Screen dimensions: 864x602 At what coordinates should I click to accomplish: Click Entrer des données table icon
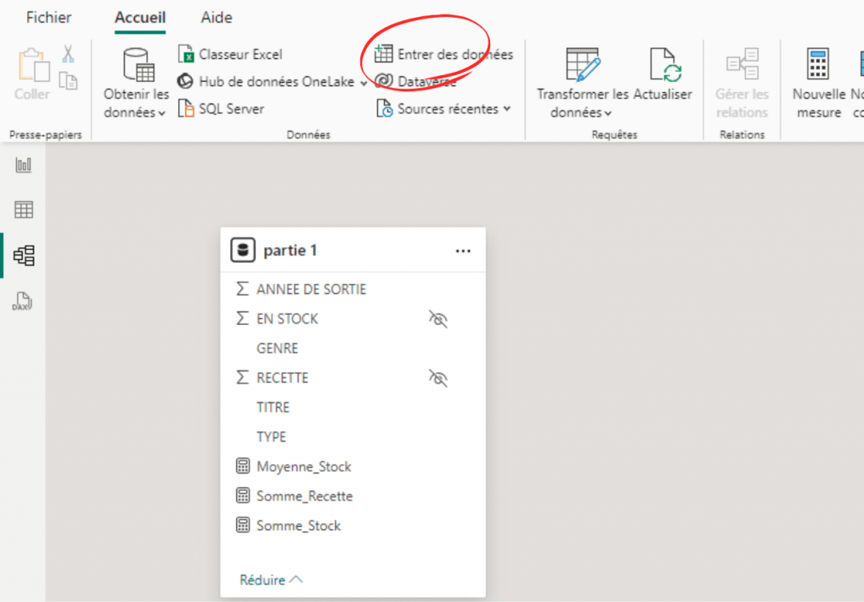[384, 54]
